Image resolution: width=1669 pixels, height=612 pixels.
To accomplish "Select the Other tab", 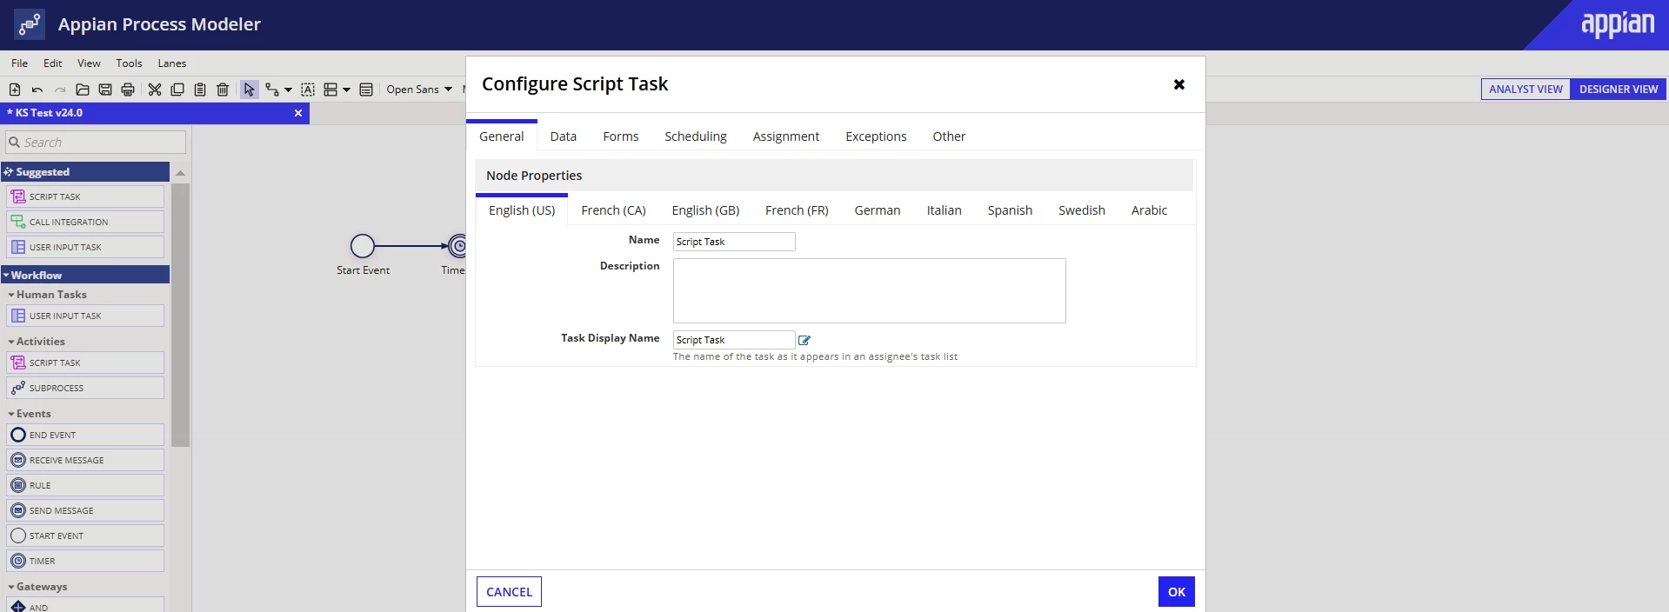I will tap(949, 136).
